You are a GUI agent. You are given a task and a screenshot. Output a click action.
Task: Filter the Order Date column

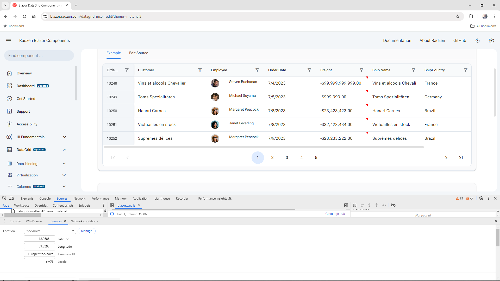tap(309, 70)
